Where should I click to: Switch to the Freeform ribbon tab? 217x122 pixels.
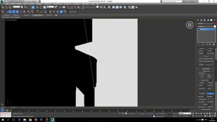point(16,15)
